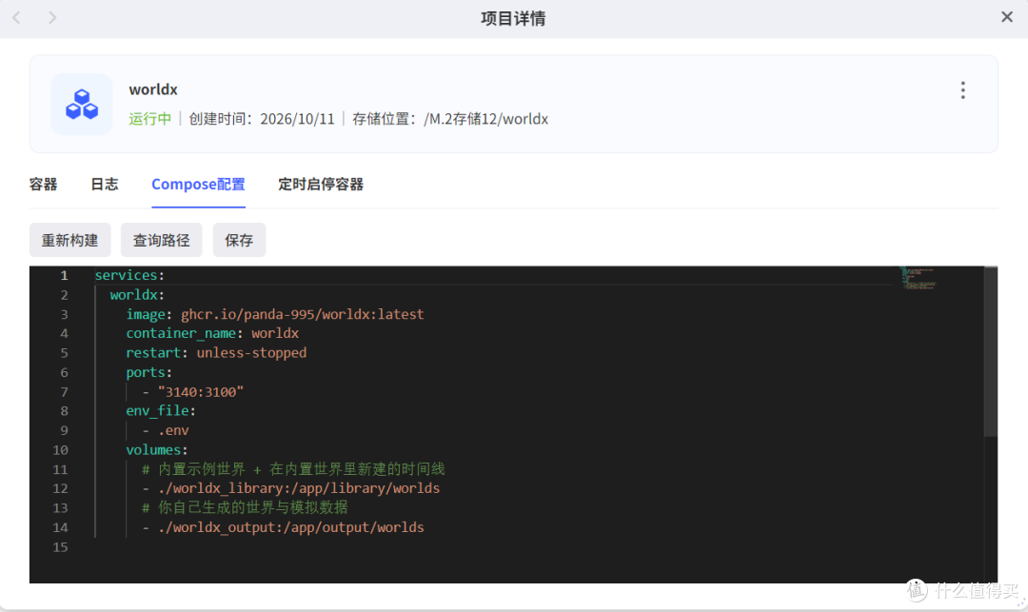1028x612 pixels.
Task: Click the 保存 button
Action: coord(239,240)
